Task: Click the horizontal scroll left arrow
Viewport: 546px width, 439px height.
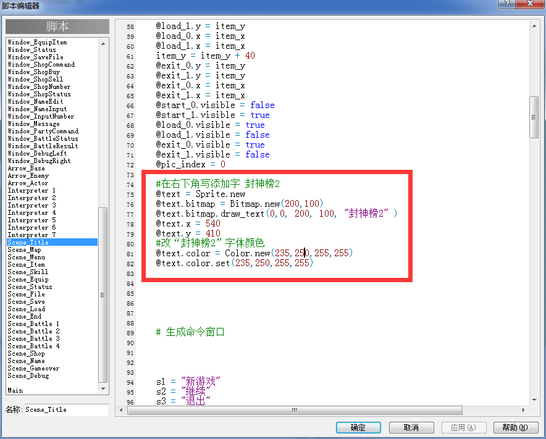Action: pos(121,410)
